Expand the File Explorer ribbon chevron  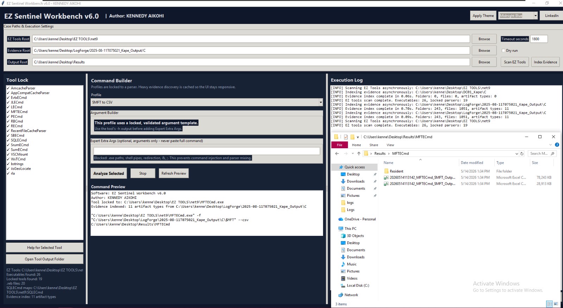point(551,145)
